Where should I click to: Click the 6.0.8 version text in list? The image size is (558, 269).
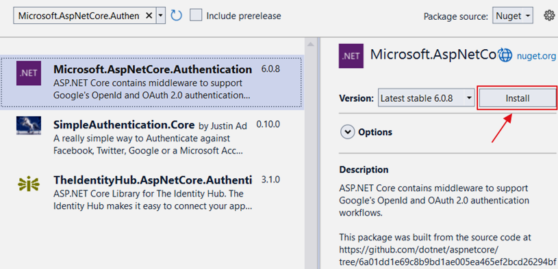[x=270, y=69]
